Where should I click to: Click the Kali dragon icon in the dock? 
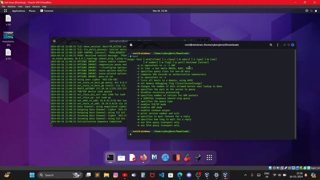(x=198, y=157)
